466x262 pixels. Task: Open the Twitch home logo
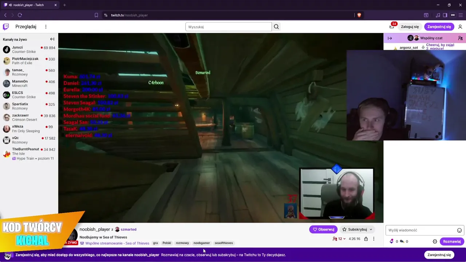coord(6,27)
